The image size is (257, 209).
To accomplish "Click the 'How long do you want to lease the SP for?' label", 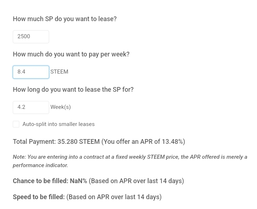I will click(x=73, y=90).
